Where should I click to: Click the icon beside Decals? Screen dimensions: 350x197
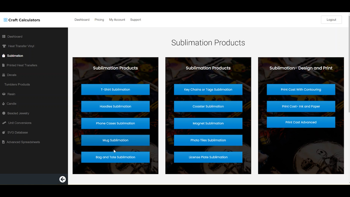point(4,75)
